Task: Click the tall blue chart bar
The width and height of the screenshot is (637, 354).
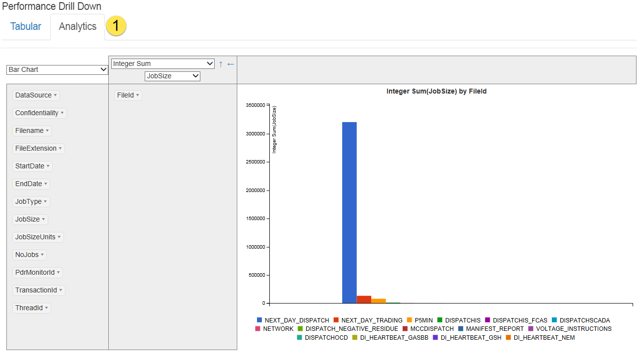Action: (349, 212)
